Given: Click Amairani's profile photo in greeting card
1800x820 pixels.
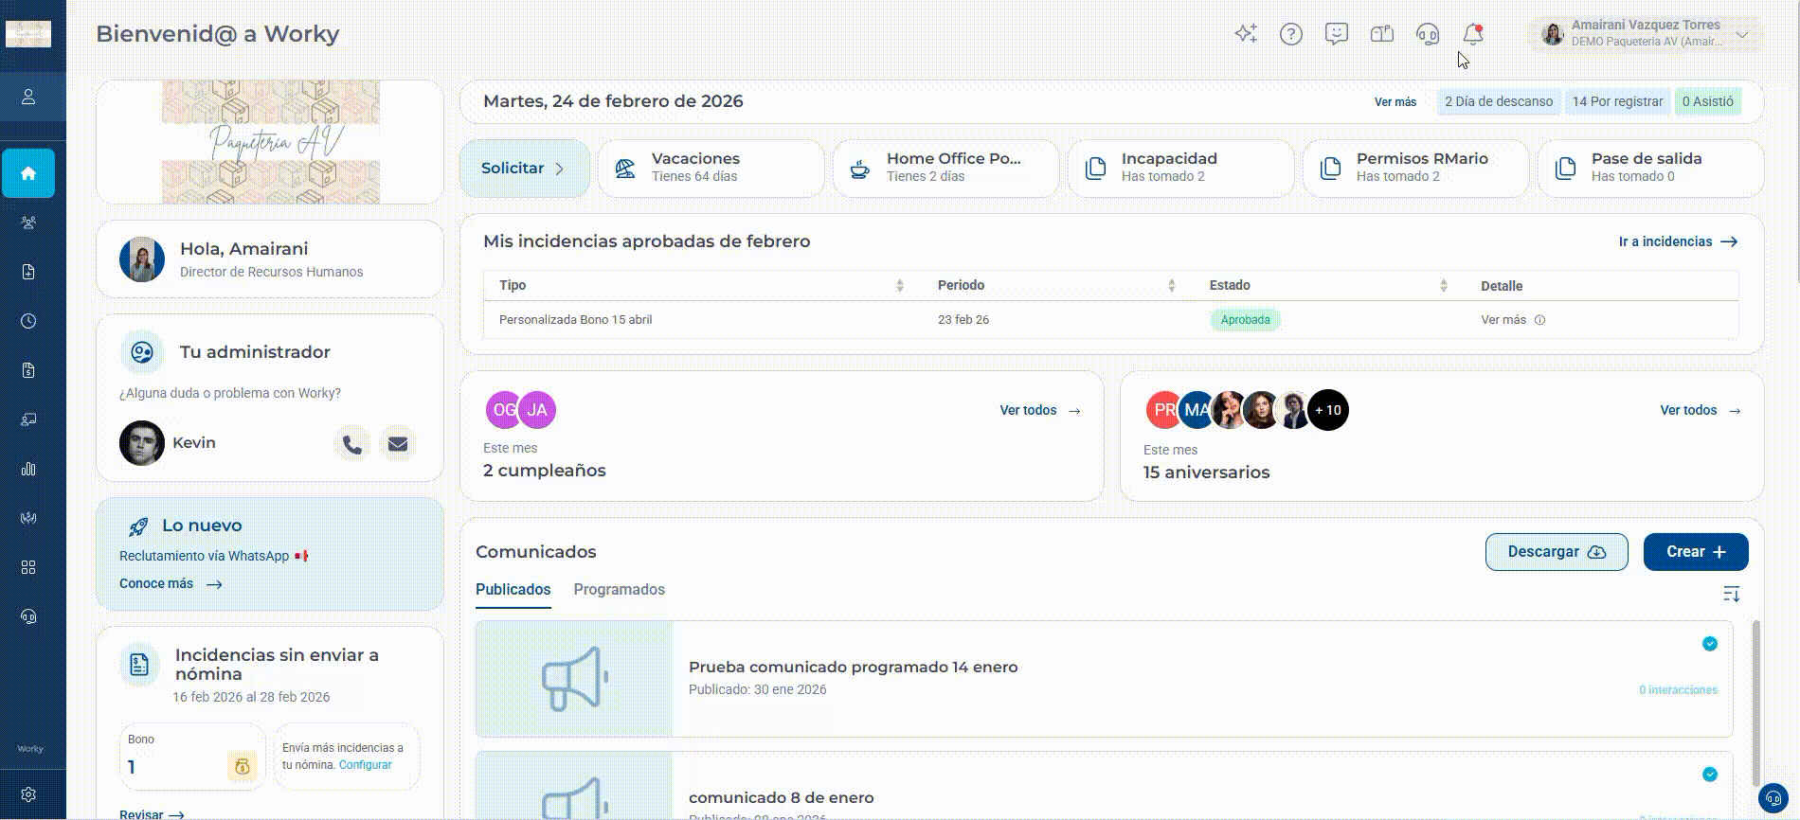Looking at the screenshot, I should (x=142, y=259).
